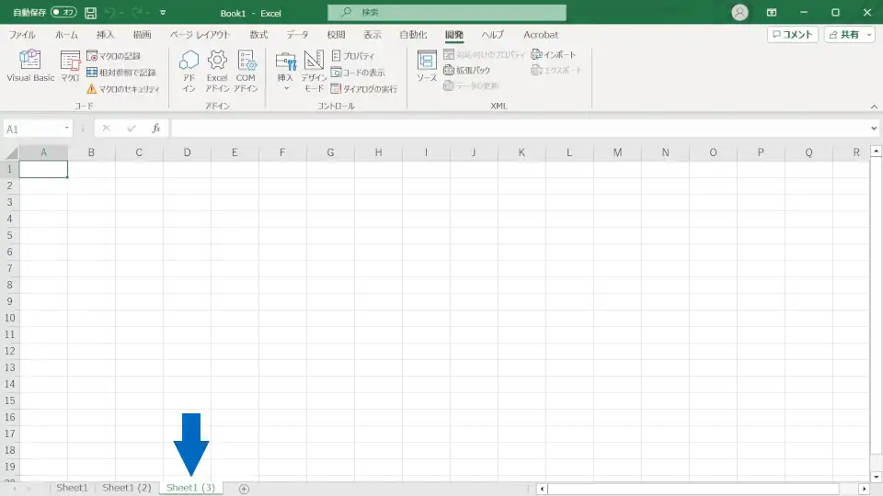Switch to the 数式 ribbon tab
This screenshot has height=496, width=883.
[258, 35]
